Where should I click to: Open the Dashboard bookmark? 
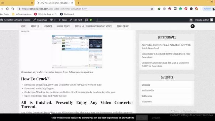pos(67,14)
